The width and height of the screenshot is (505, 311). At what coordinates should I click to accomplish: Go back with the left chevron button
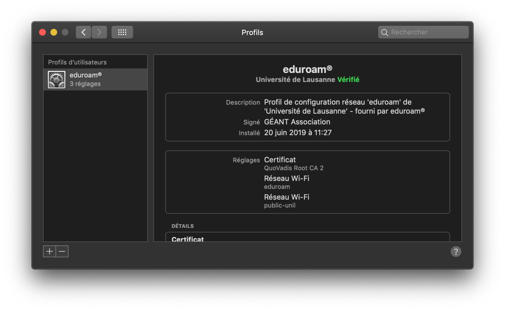[x=84, y=32]
